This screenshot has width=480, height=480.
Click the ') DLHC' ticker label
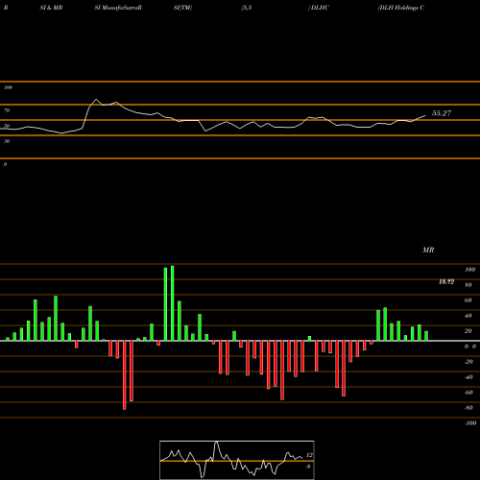319,8
